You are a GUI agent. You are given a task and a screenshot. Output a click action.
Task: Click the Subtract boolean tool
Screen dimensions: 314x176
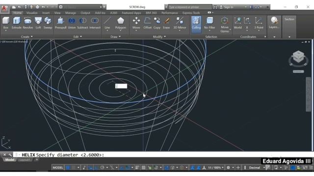(x=82, y=23)
